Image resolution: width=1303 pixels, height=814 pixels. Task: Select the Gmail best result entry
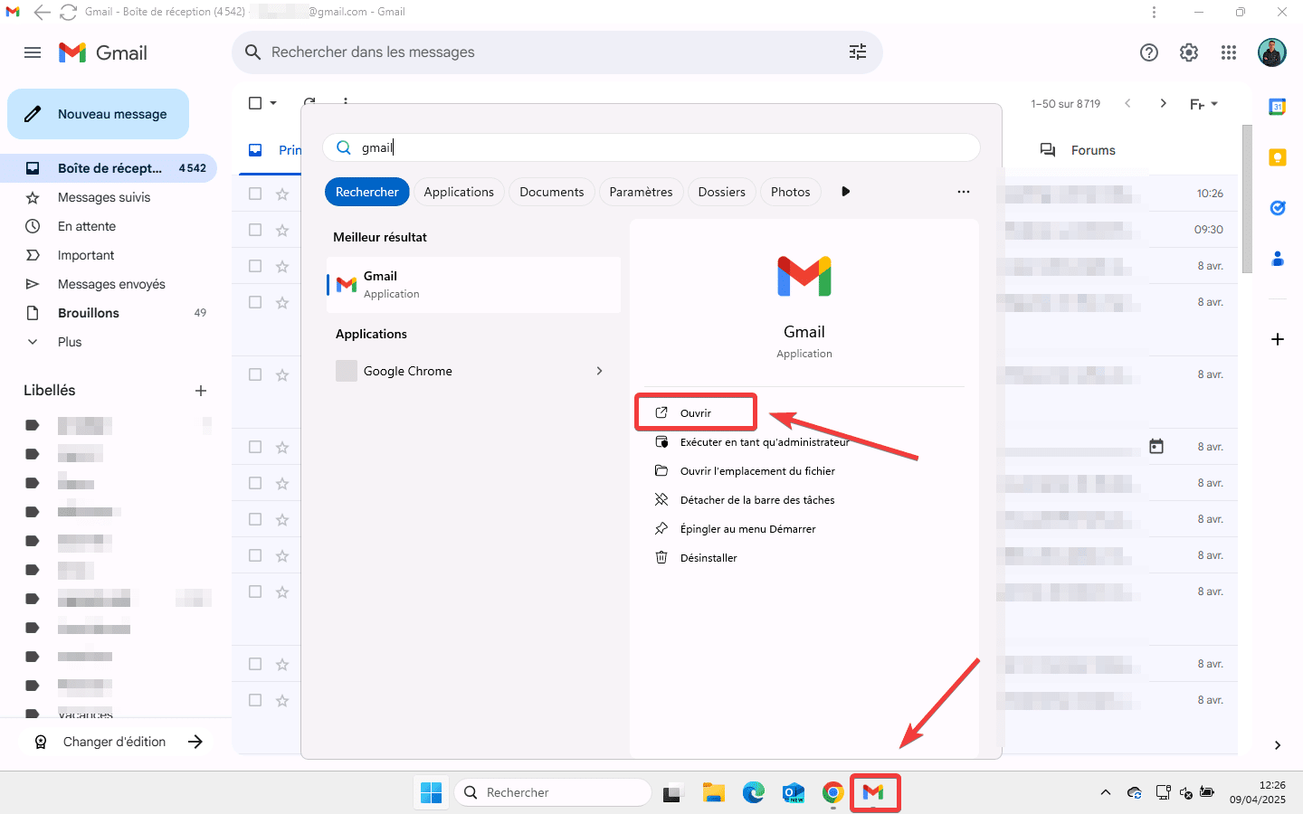click(473, 285)
